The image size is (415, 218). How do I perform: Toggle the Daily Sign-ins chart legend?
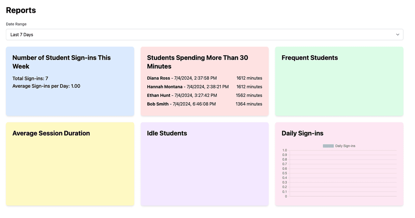click(345, 146)
